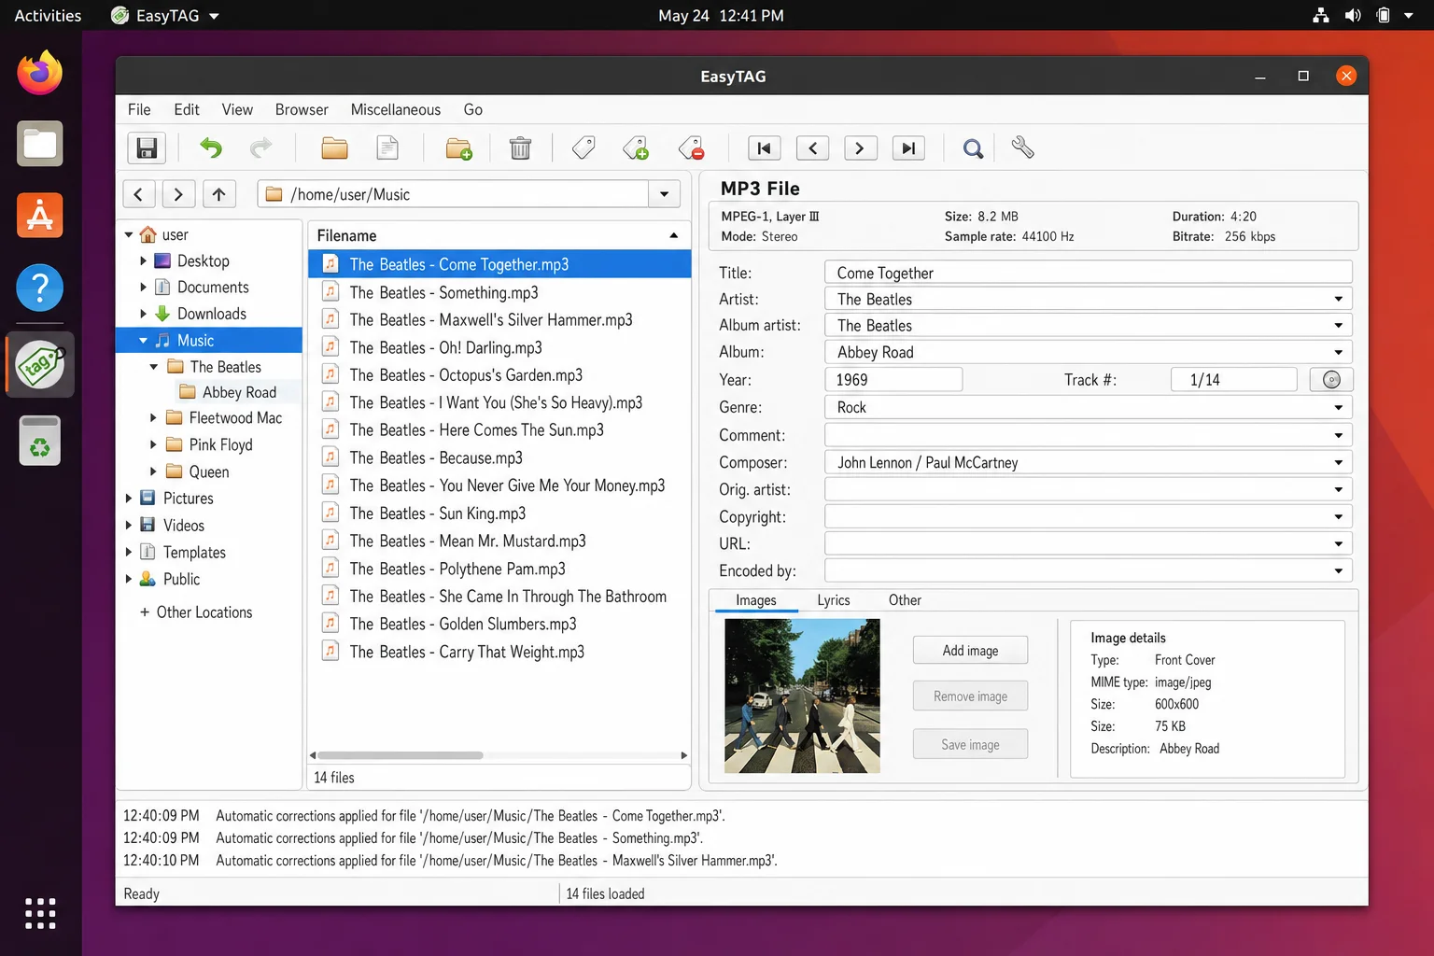Expand the Desktop folder in tree
Viewport: 1434px width, 956px height.
pyautogui.click(x=143, y=261)
